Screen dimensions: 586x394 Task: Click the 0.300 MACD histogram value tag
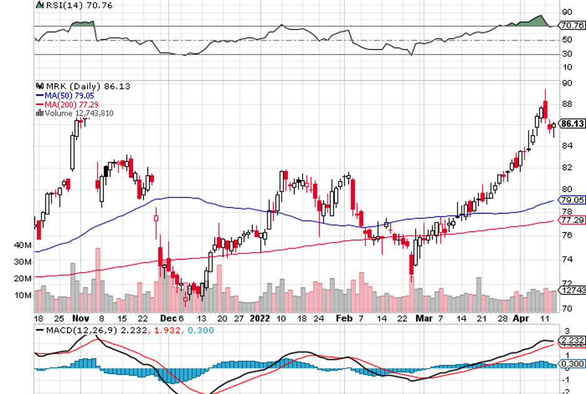coord(570,364)
